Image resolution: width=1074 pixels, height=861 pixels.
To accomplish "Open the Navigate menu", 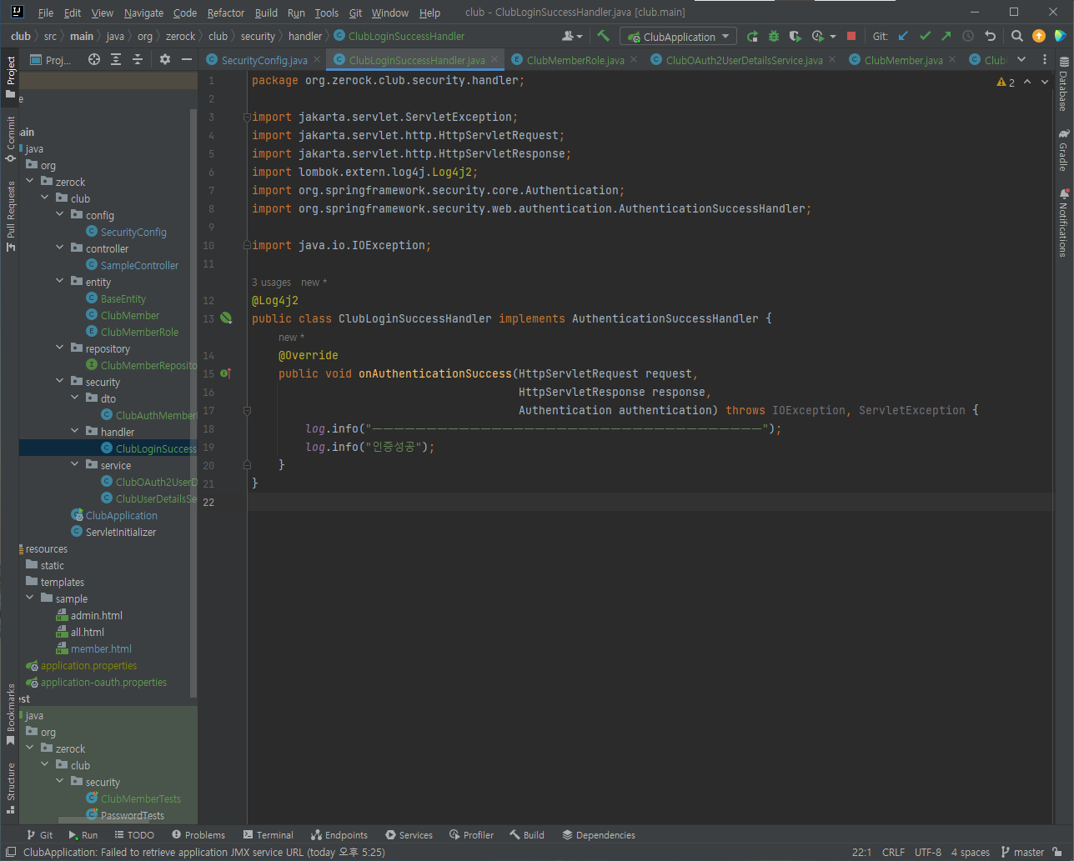I will point(143,13).
